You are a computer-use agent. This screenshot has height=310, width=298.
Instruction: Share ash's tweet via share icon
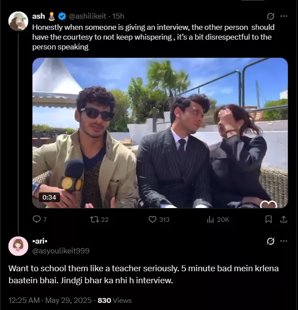[x=284, y=219]
